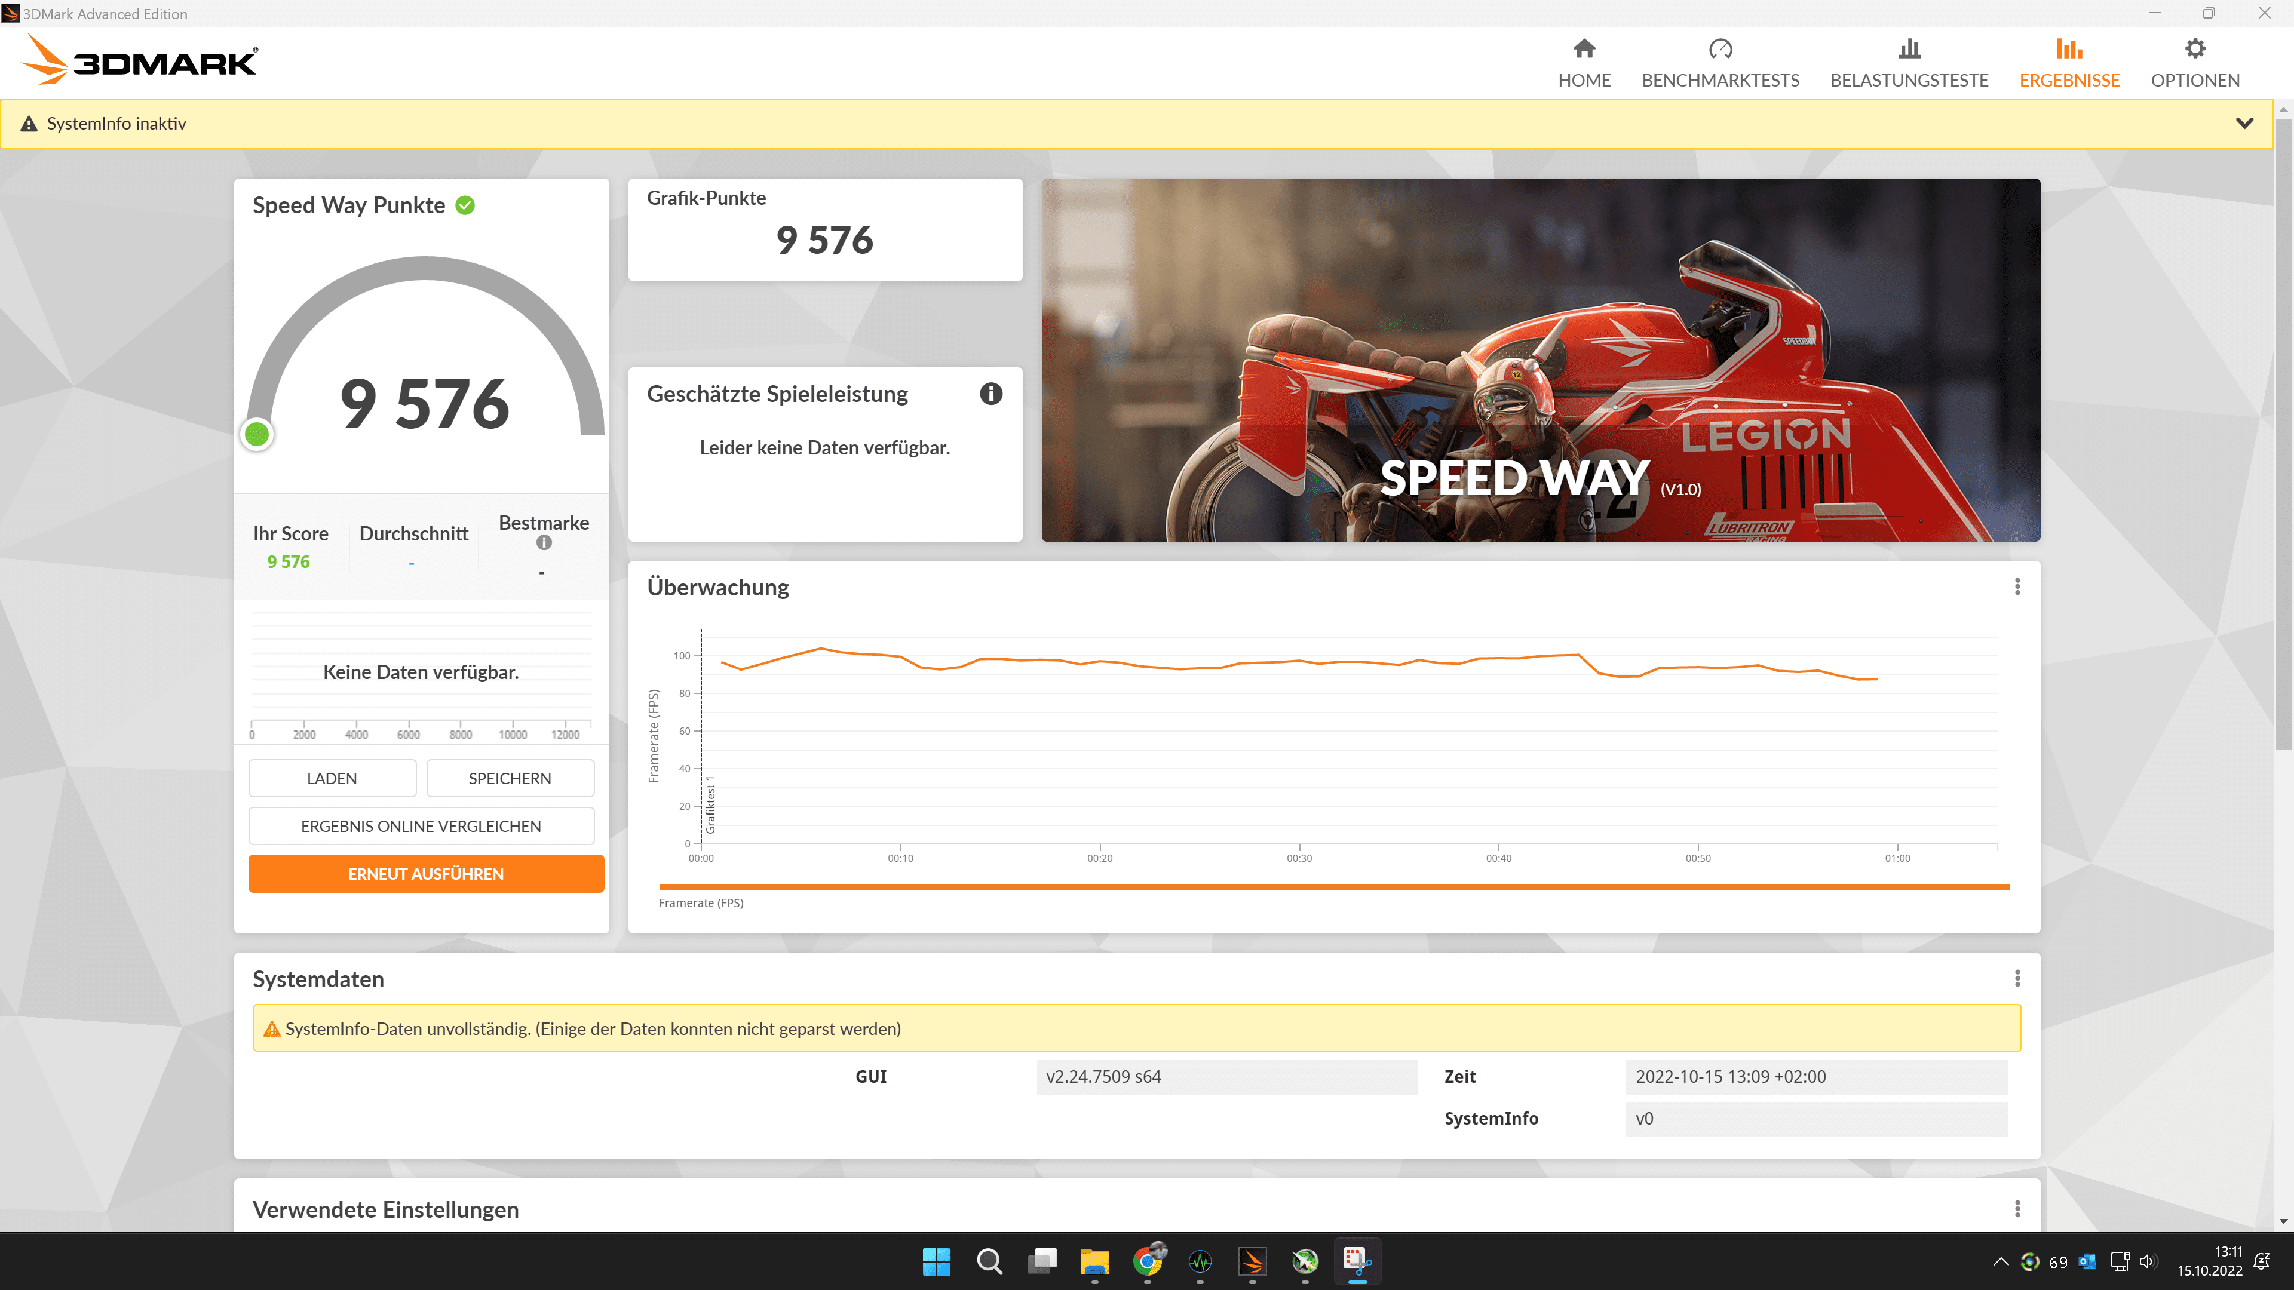Click the Speed Way benchmark banner image
Screen dimensions: 2294x1290
tap(1541, 360)
